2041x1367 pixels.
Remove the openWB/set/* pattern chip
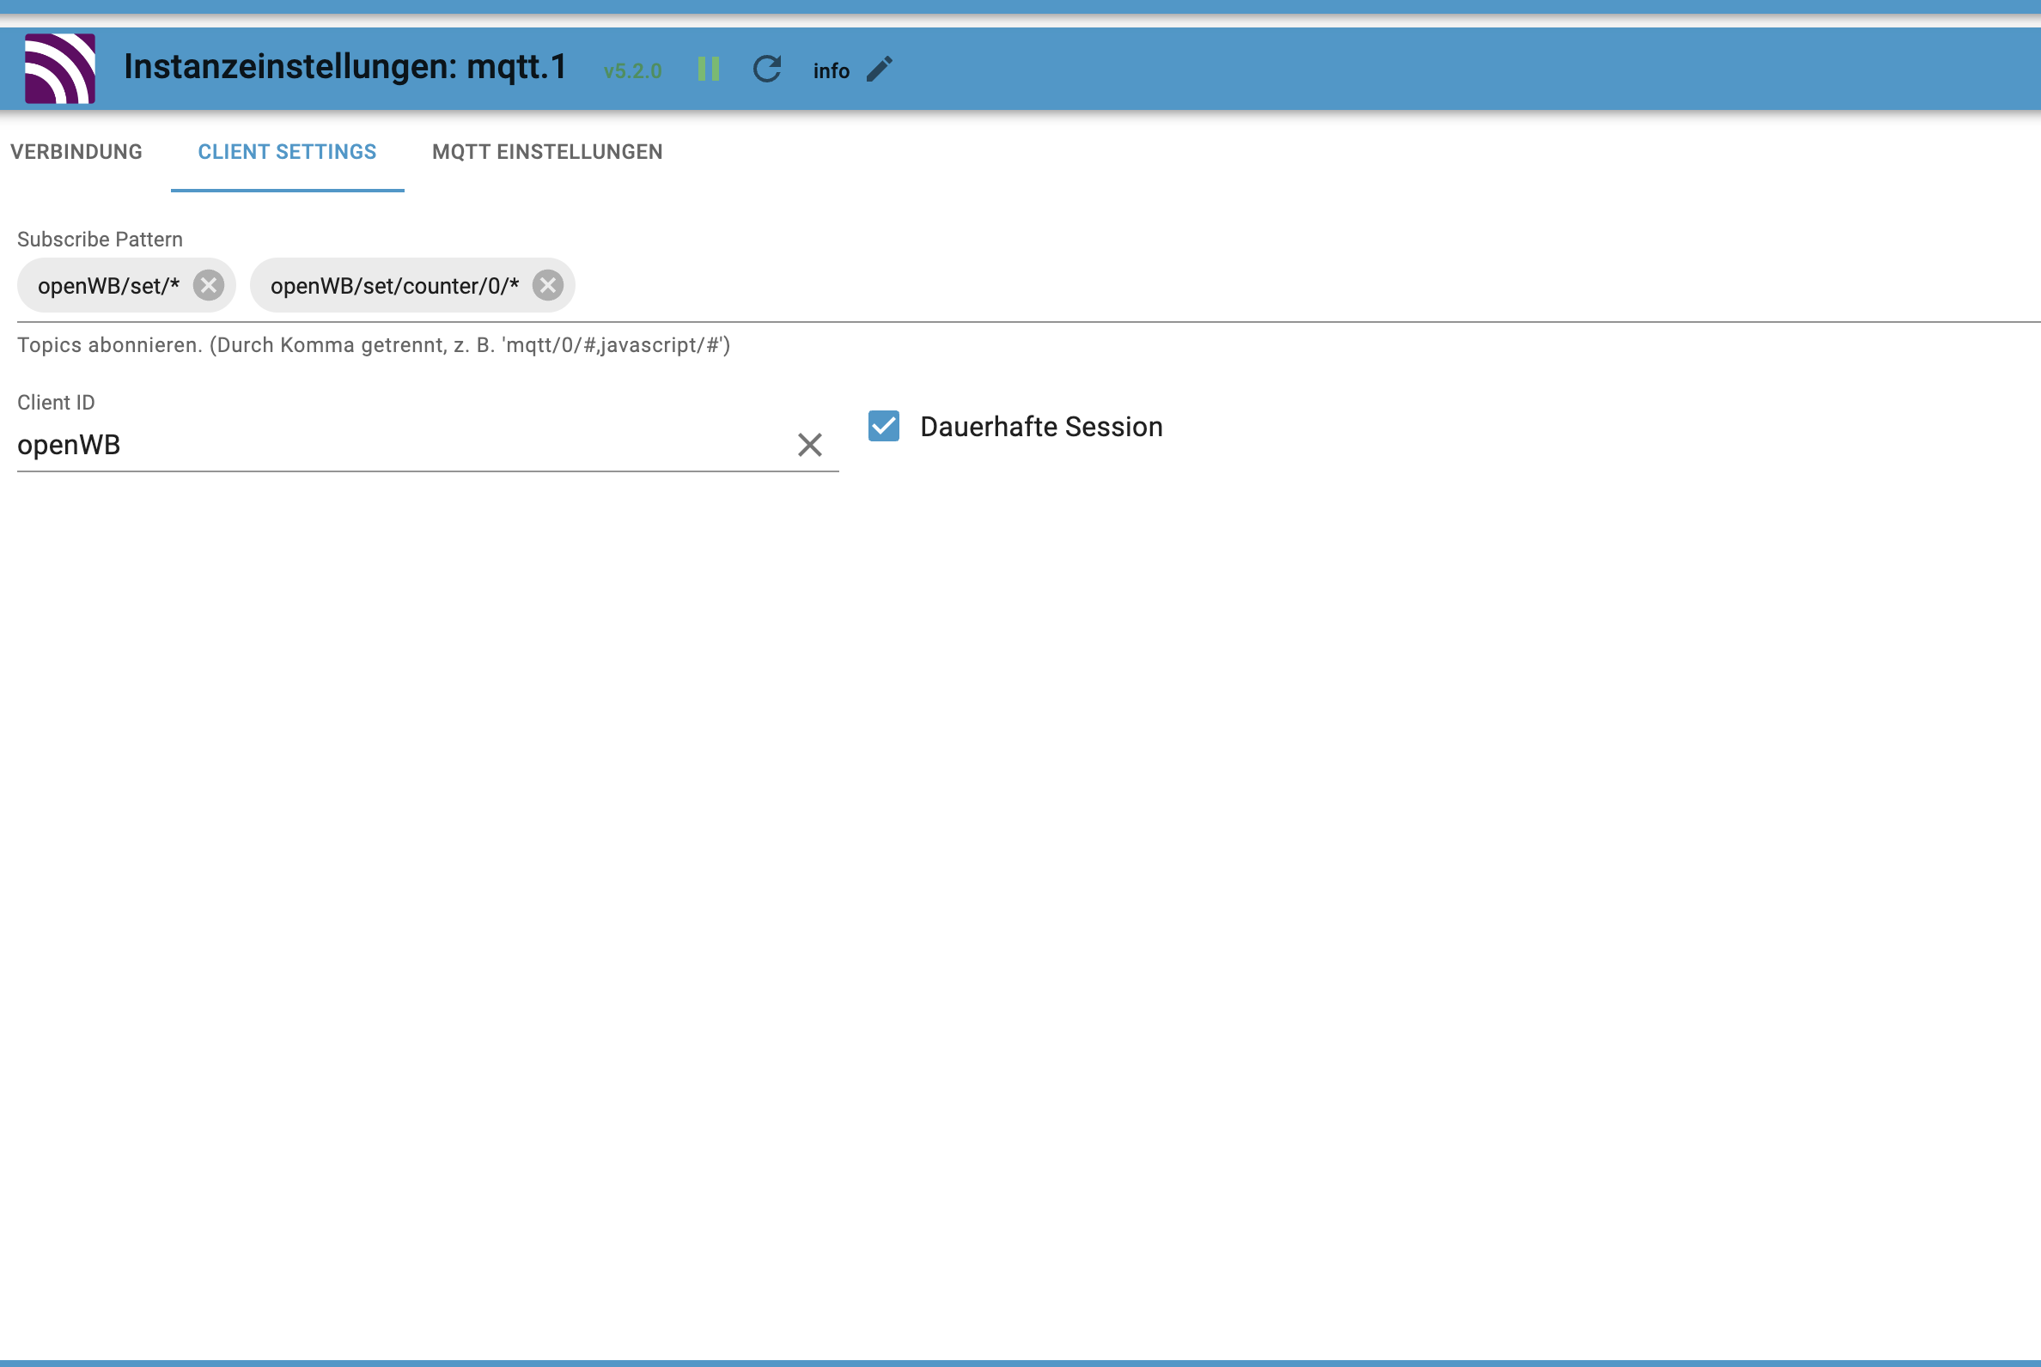click(209, 285)
